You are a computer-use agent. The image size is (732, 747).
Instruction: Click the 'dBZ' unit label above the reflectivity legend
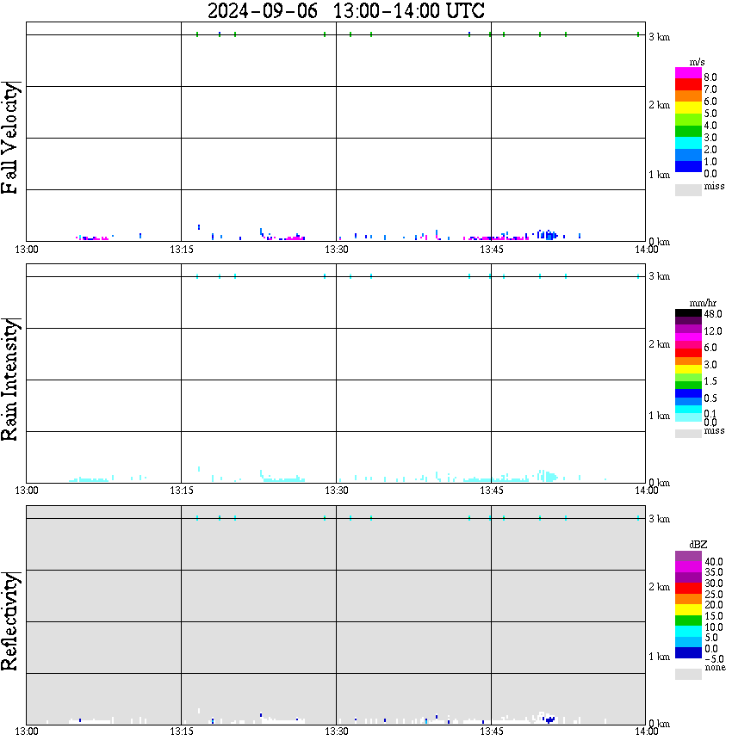pos(698,545)
